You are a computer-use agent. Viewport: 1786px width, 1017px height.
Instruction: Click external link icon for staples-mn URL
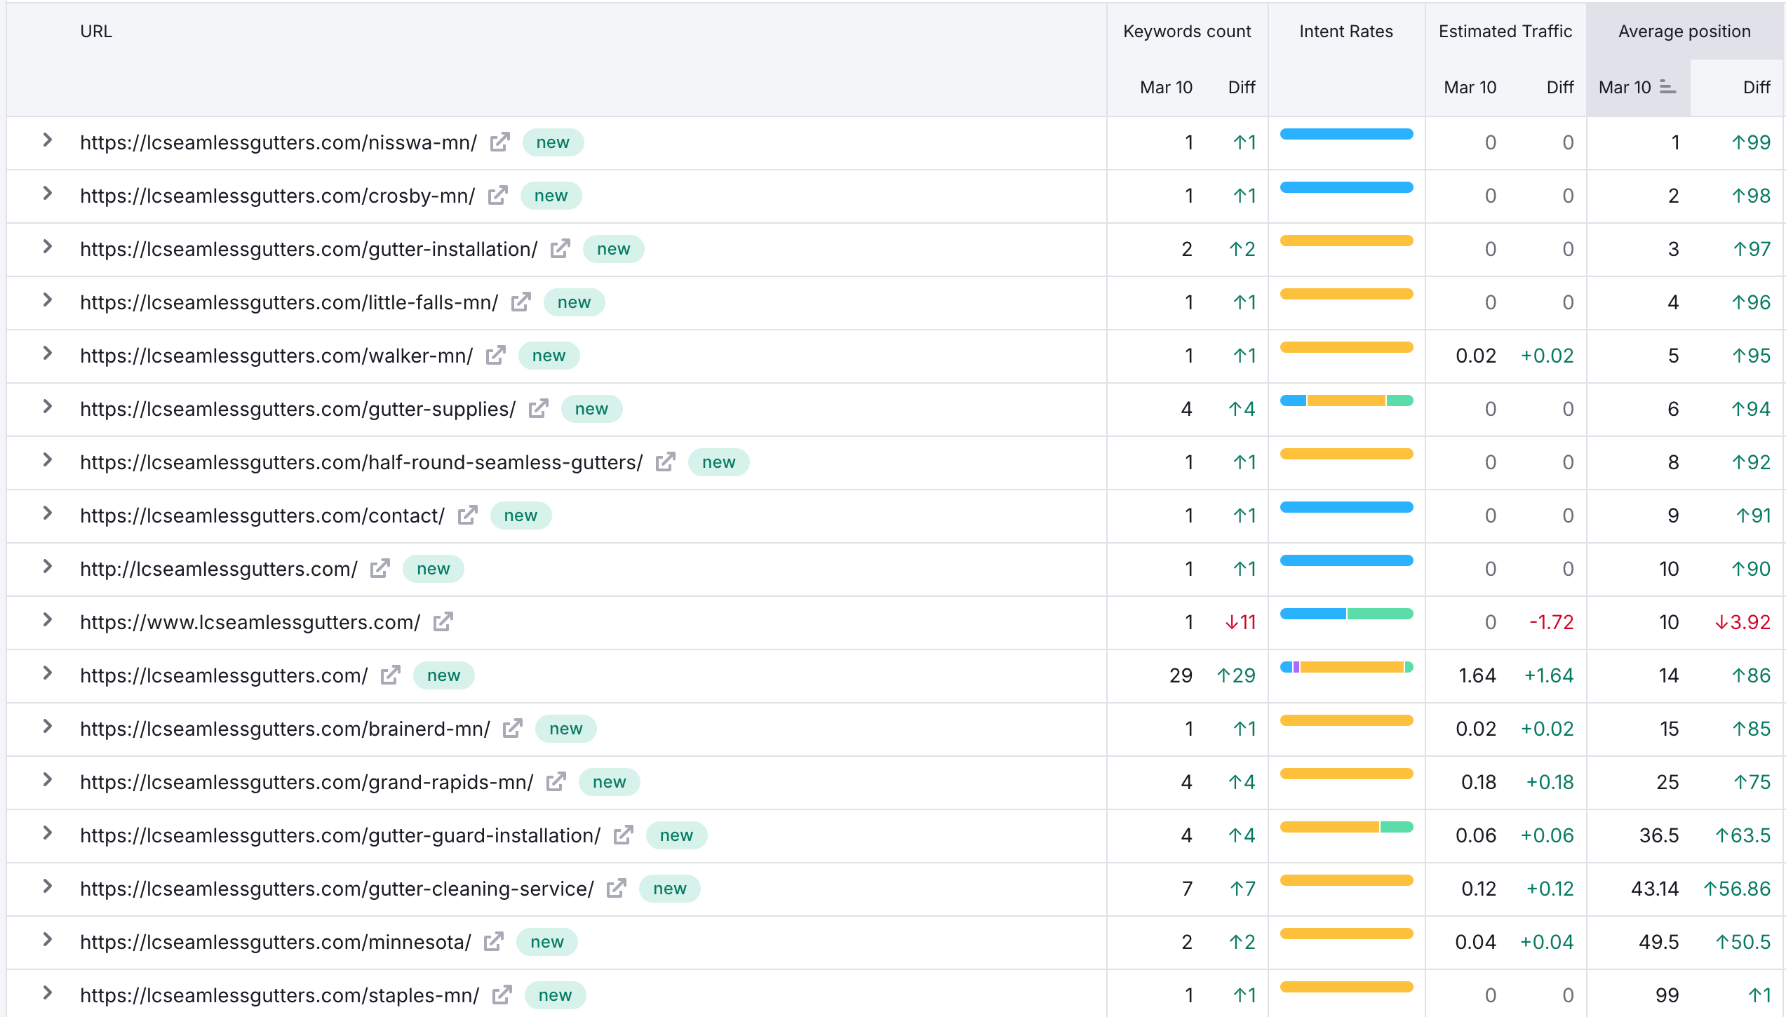coord(502,995)
